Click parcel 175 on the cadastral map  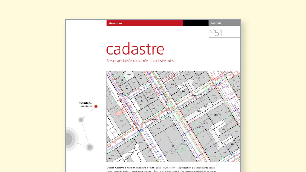click(x=215, y=98)
